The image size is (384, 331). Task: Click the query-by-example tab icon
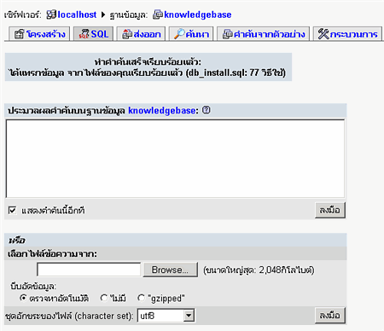(x=228, y=34)
